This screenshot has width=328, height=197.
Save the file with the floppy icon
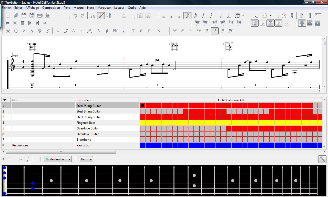pyautogui.click(x=24, y=15)
